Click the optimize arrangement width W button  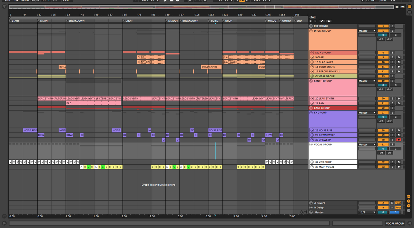coord(402,7)
